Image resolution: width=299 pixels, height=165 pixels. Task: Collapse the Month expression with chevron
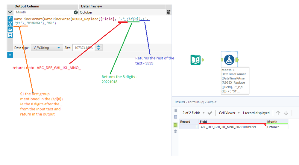(10, 12)
